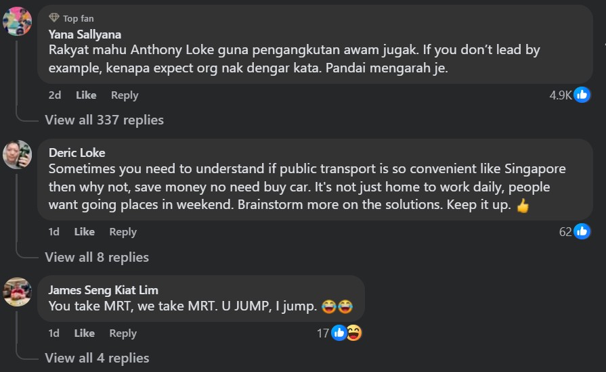606x372 pixels.
Task: Expand all 337 replies to Yana's comment
Action: point(104,120)
